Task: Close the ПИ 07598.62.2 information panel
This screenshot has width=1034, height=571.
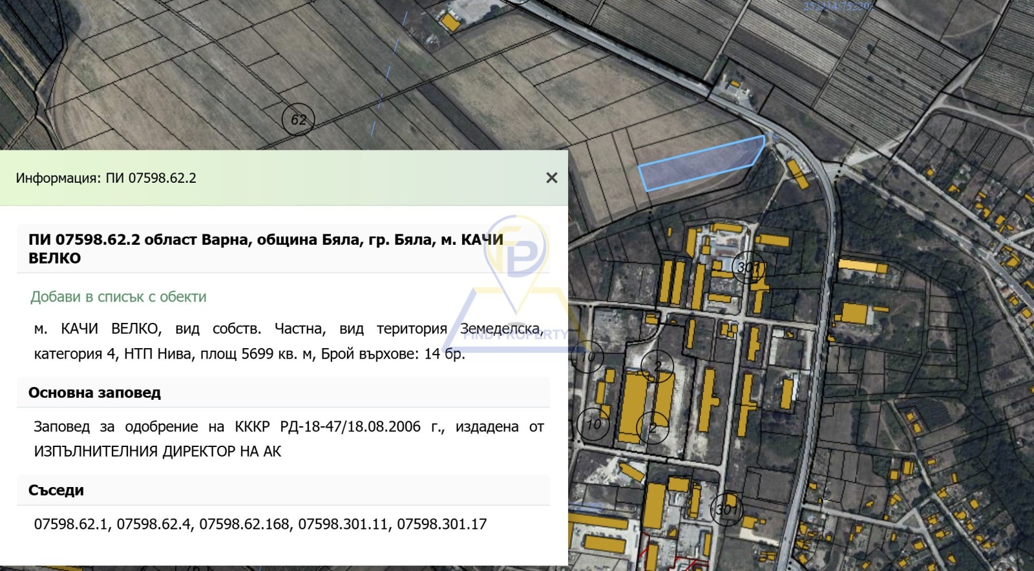Action: point(551,178)
